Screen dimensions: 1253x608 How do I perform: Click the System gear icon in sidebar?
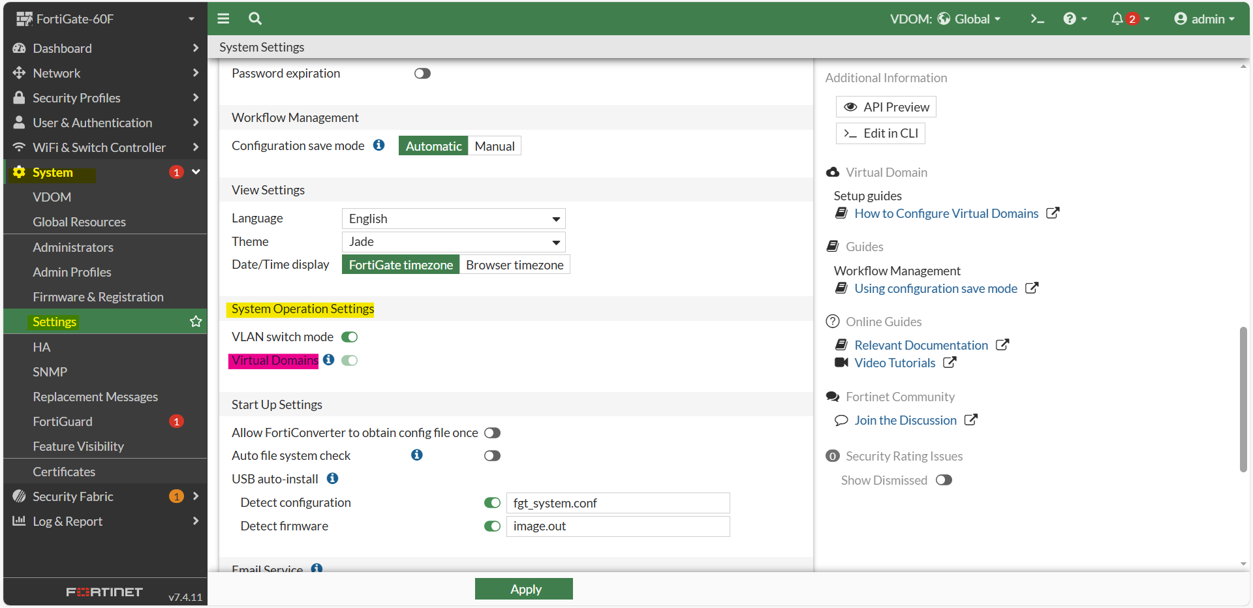point(19,172)
